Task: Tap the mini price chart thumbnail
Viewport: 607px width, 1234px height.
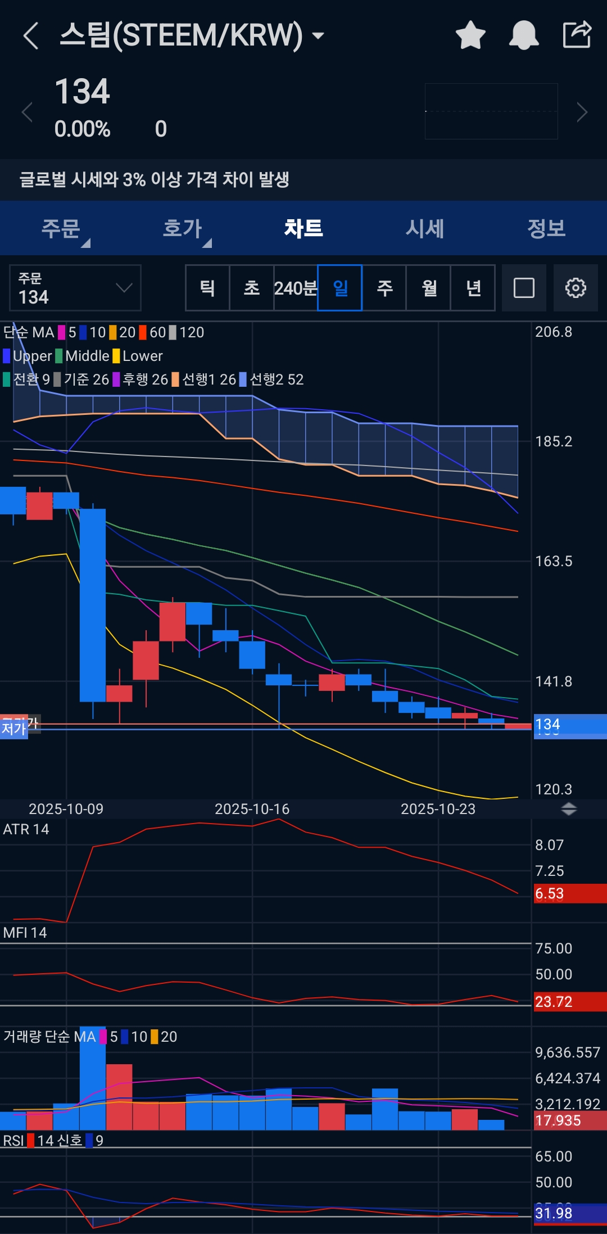Action: tap(491, 111)
